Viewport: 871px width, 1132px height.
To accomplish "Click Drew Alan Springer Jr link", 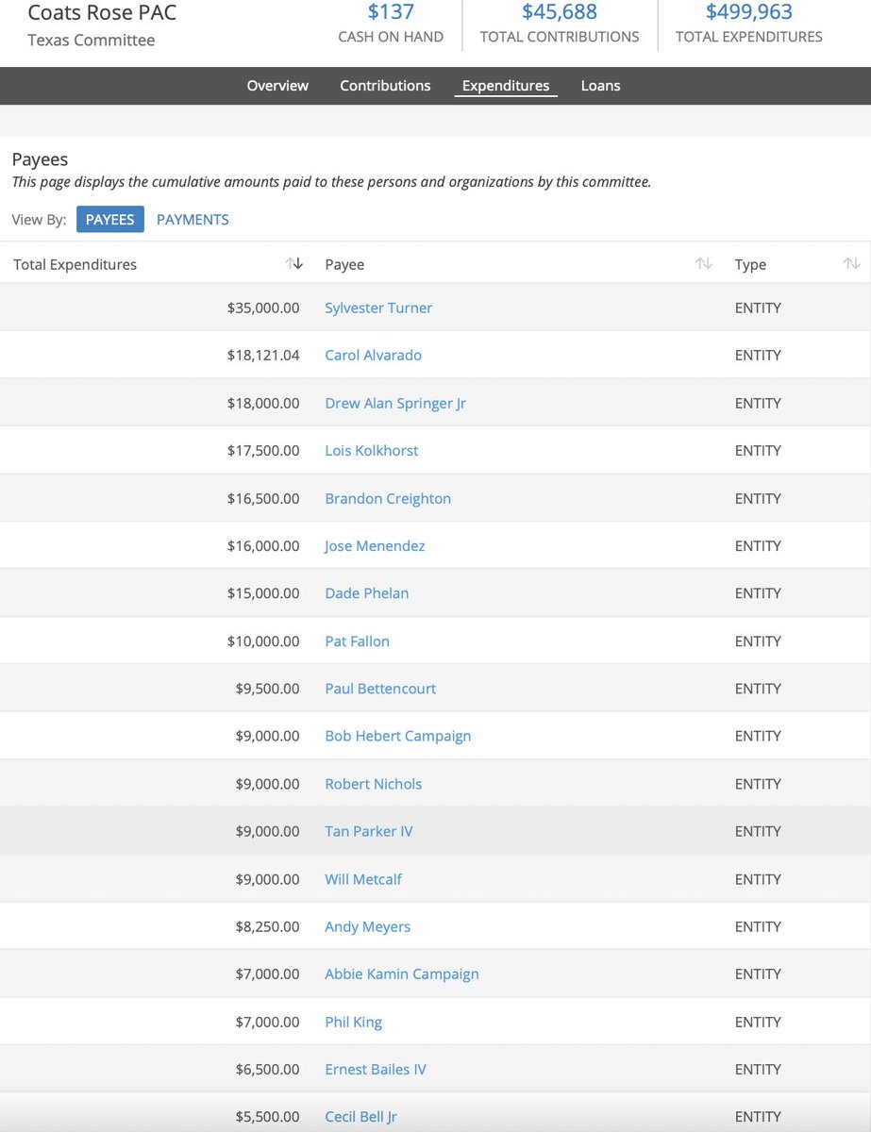I will point(395,403).
